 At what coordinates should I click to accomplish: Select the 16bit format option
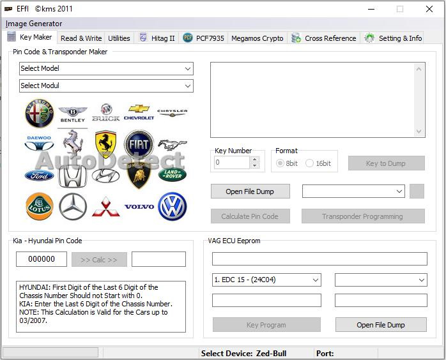[318, 163]
